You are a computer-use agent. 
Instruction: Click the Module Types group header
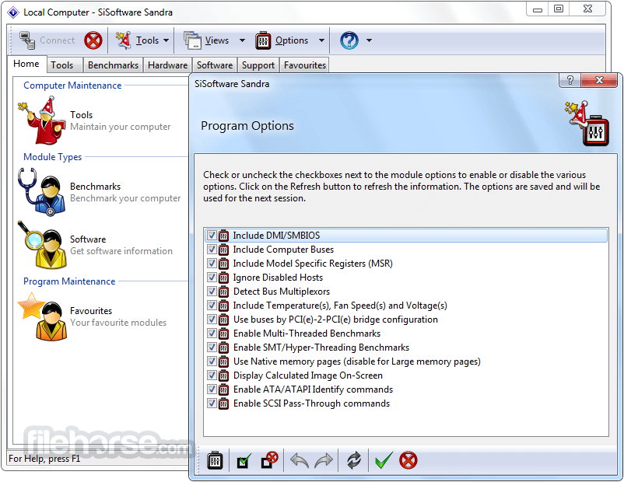[x=53, y=157]
